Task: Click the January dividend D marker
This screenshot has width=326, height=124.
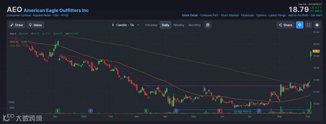Action: pos(91,111)
